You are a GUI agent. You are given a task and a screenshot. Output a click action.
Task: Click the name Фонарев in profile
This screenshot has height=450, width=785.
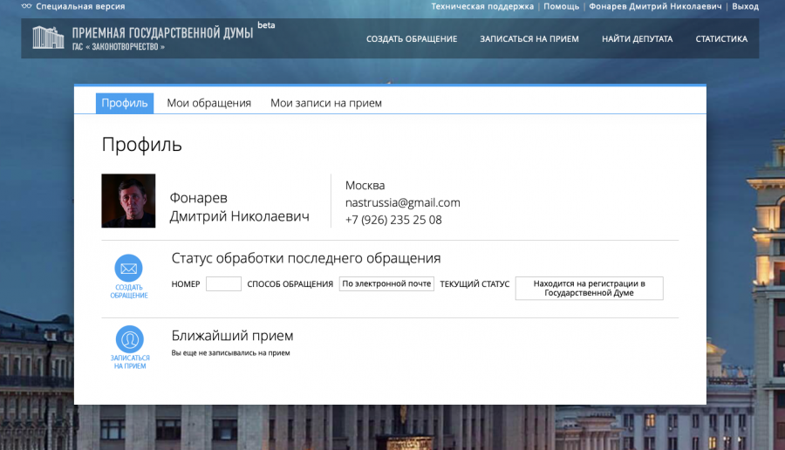198,198
